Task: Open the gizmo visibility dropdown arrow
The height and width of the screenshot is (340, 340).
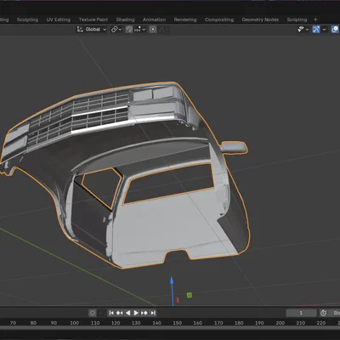Action: coord(324,29)
